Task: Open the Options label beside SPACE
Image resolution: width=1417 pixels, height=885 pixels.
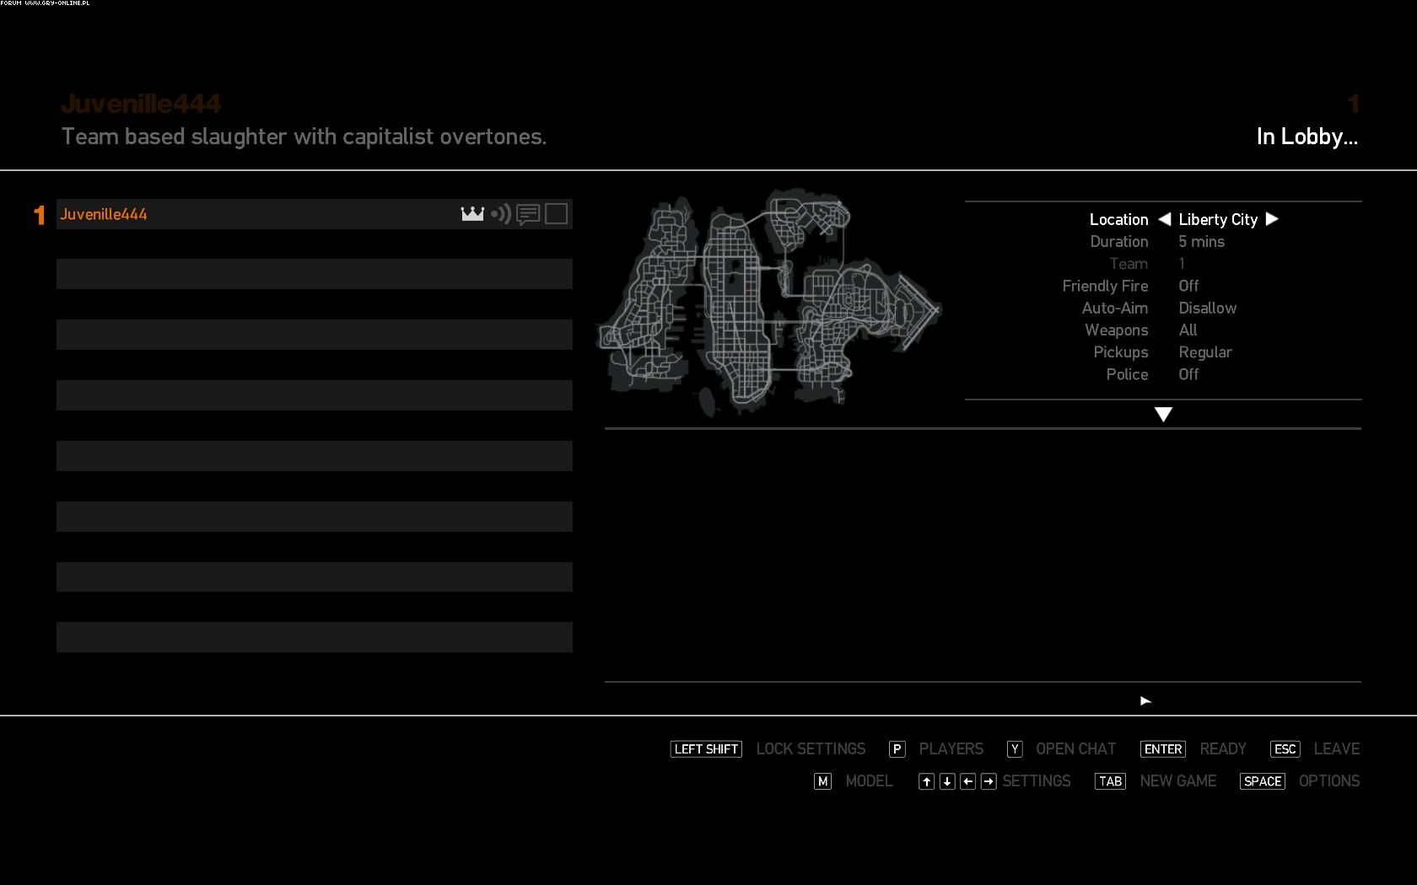Action: click(x=1328, y=781)
